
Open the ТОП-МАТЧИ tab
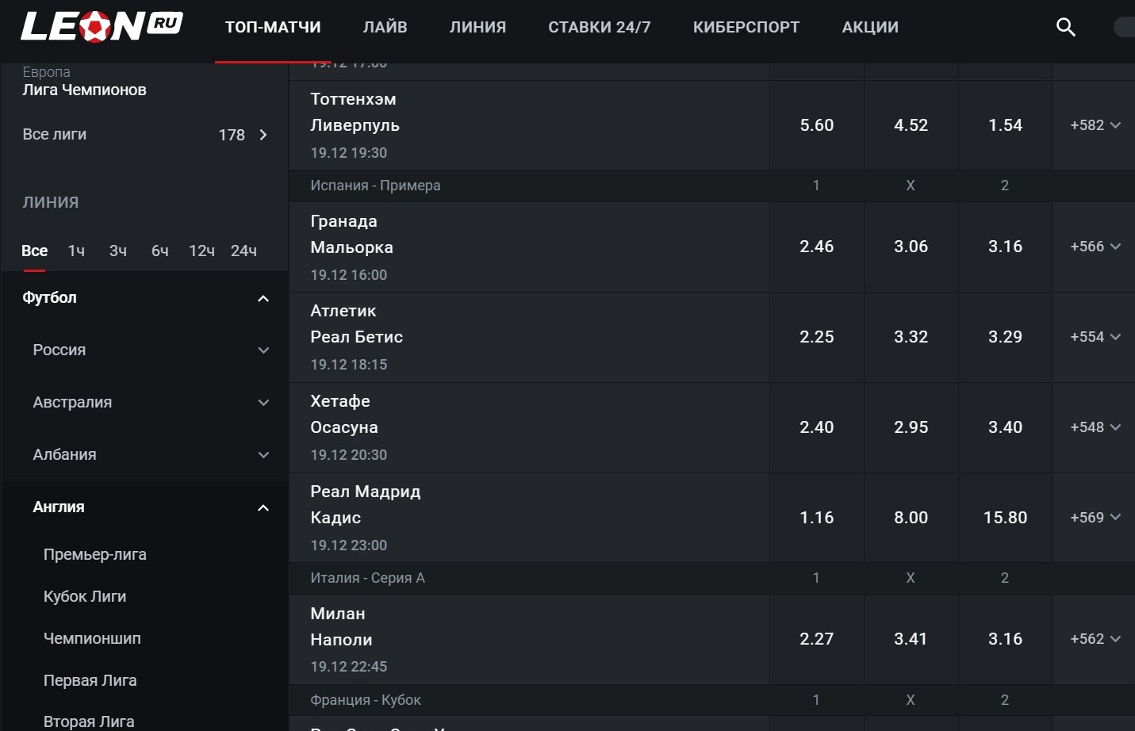coord(273,27)
